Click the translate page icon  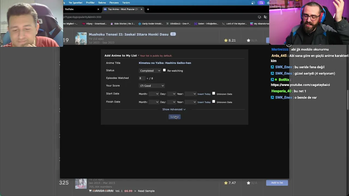pos(265,17)
